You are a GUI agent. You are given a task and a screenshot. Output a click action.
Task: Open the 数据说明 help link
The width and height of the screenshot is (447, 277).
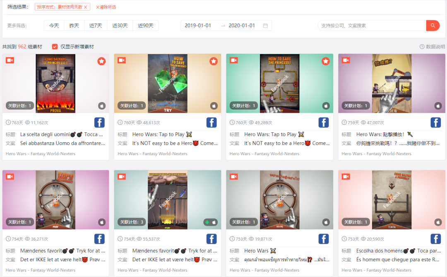click(x=432, y=47)
